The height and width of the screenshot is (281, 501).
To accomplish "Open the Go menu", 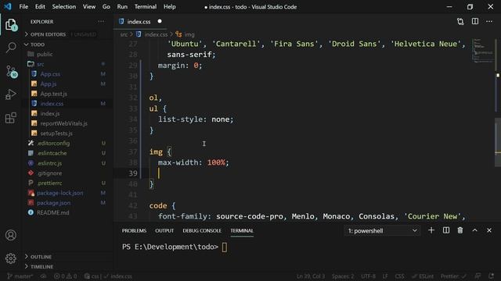I will [x=106, y=7].
